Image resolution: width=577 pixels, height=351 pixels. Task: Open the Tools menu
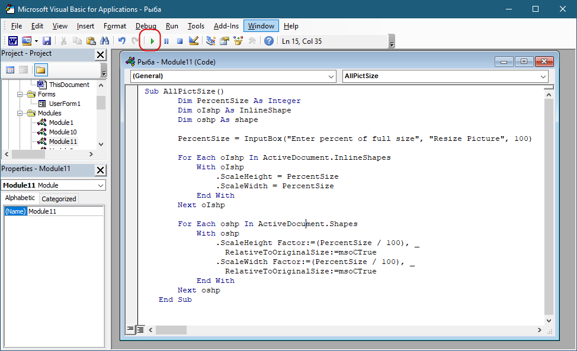click(195, 26)
